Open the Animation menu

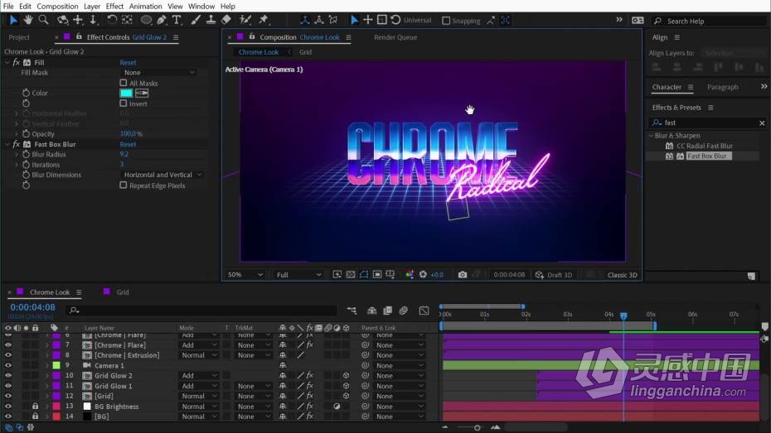coord(145,7)
